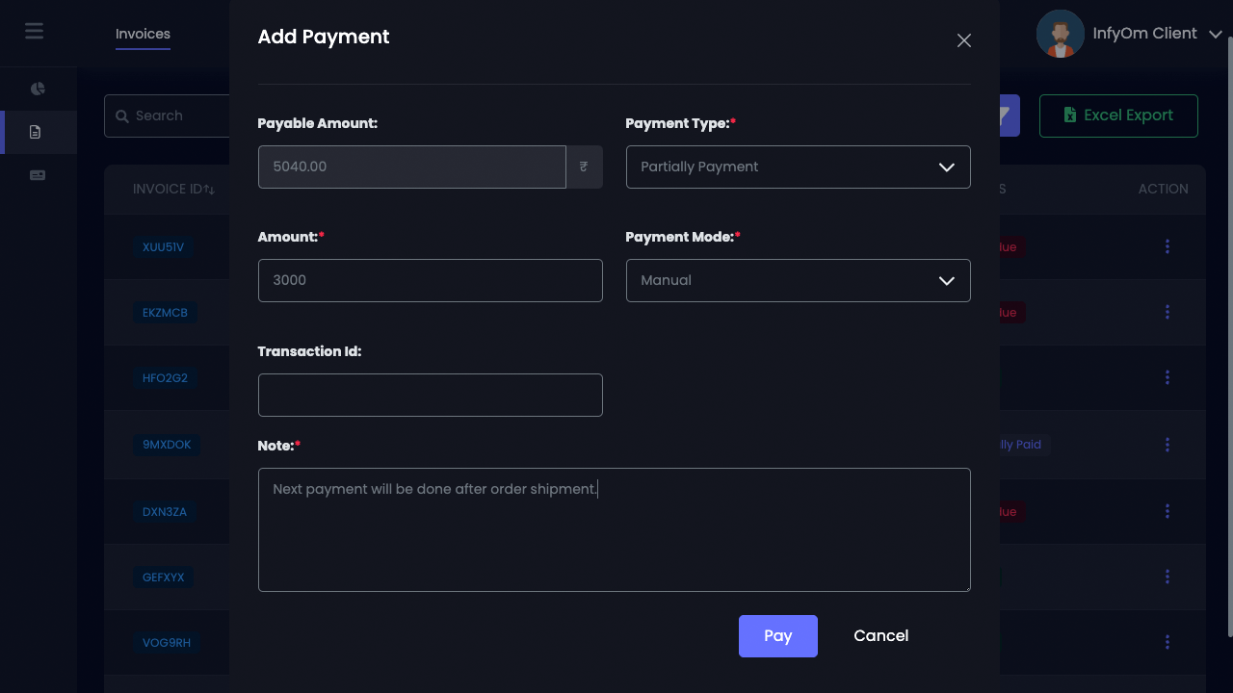Expand the InfyOm Client account chevron

pyautogui.click(x=1215, y=33)
